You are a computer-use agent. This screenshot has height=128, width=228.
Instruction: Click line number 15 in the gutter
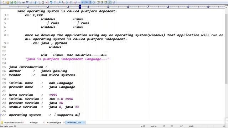[x=4, y=67]
